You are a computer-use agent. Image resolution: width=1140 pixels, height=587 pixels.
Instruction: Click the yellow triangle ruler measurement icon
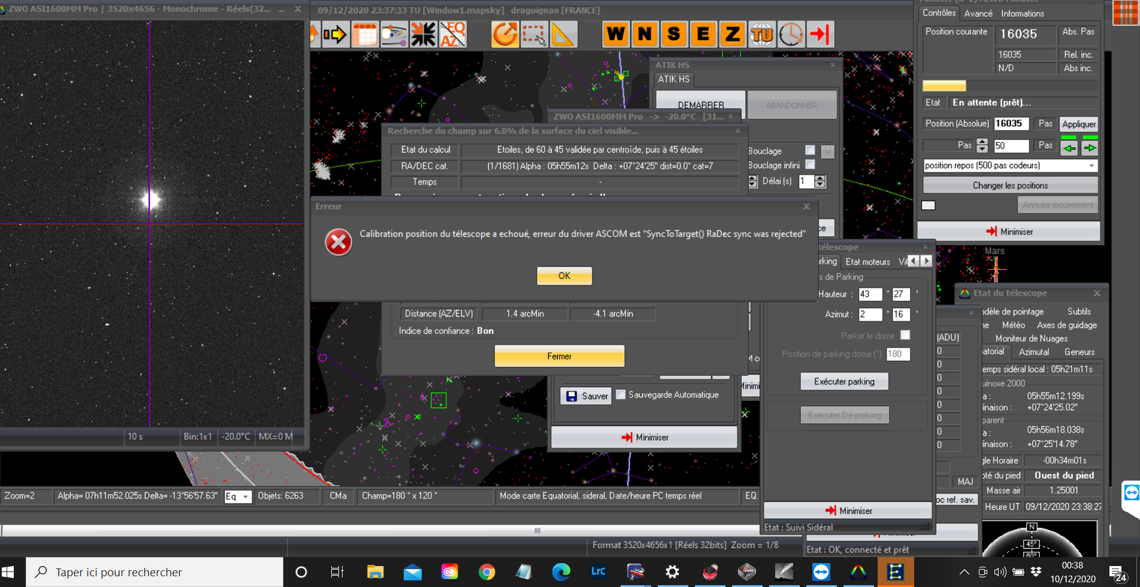pos(563,34)
